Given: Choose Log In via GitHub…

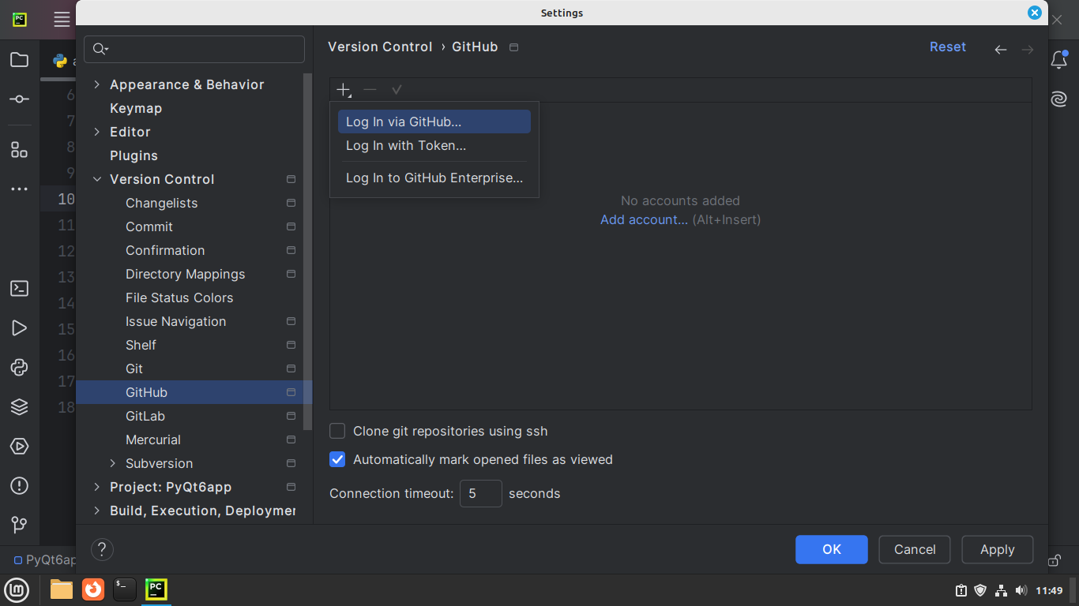Looking at the screenshot, I should point(434,122).
